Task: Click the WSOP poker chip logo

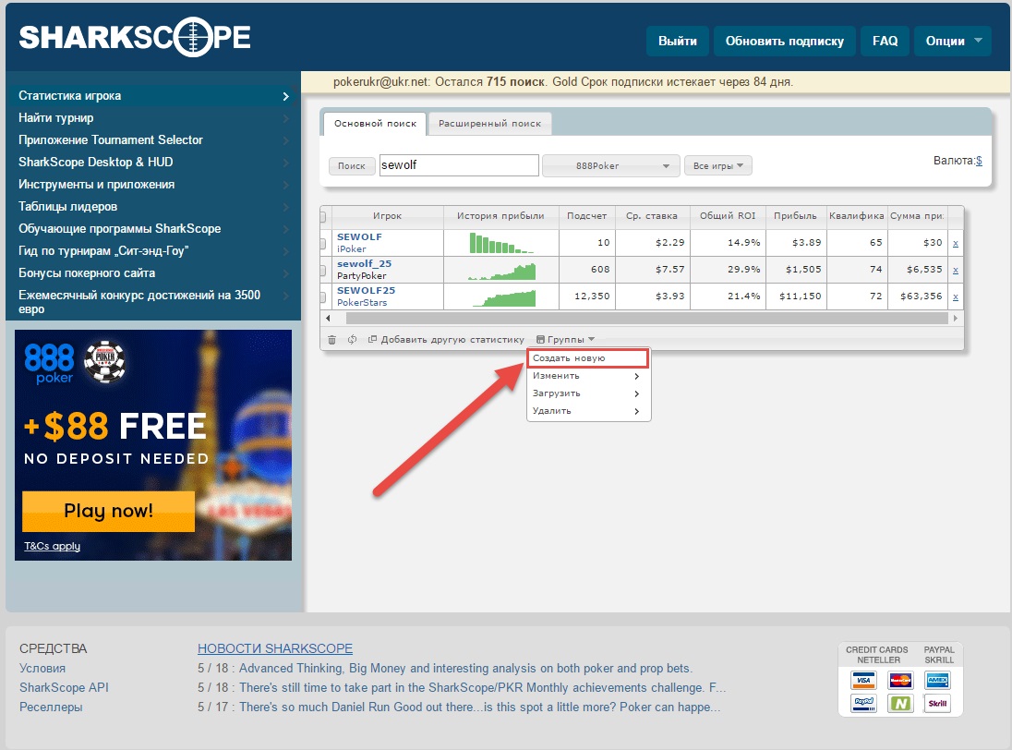Action: [105, 361]
